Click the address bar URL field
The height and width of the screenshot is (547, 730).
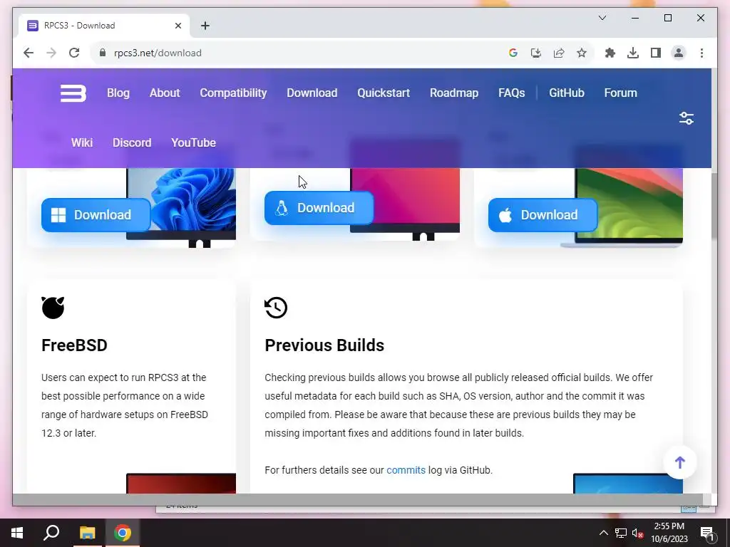point(298,53)
